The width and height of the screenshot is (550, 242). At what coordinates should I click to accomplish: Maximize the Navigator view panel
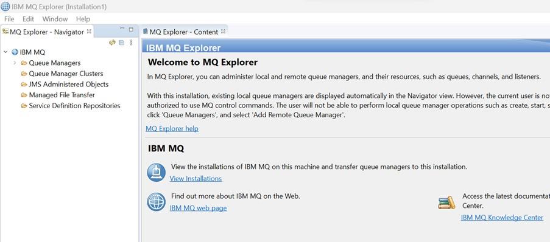pyautogui.click(x=131, y=29)
